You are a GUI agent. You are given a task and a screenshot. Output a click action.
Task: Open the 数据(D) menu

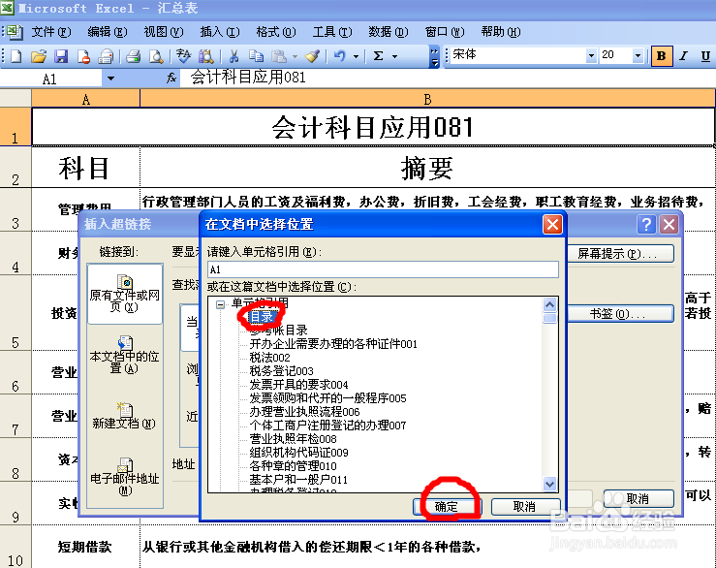click(x=389, y=32)
